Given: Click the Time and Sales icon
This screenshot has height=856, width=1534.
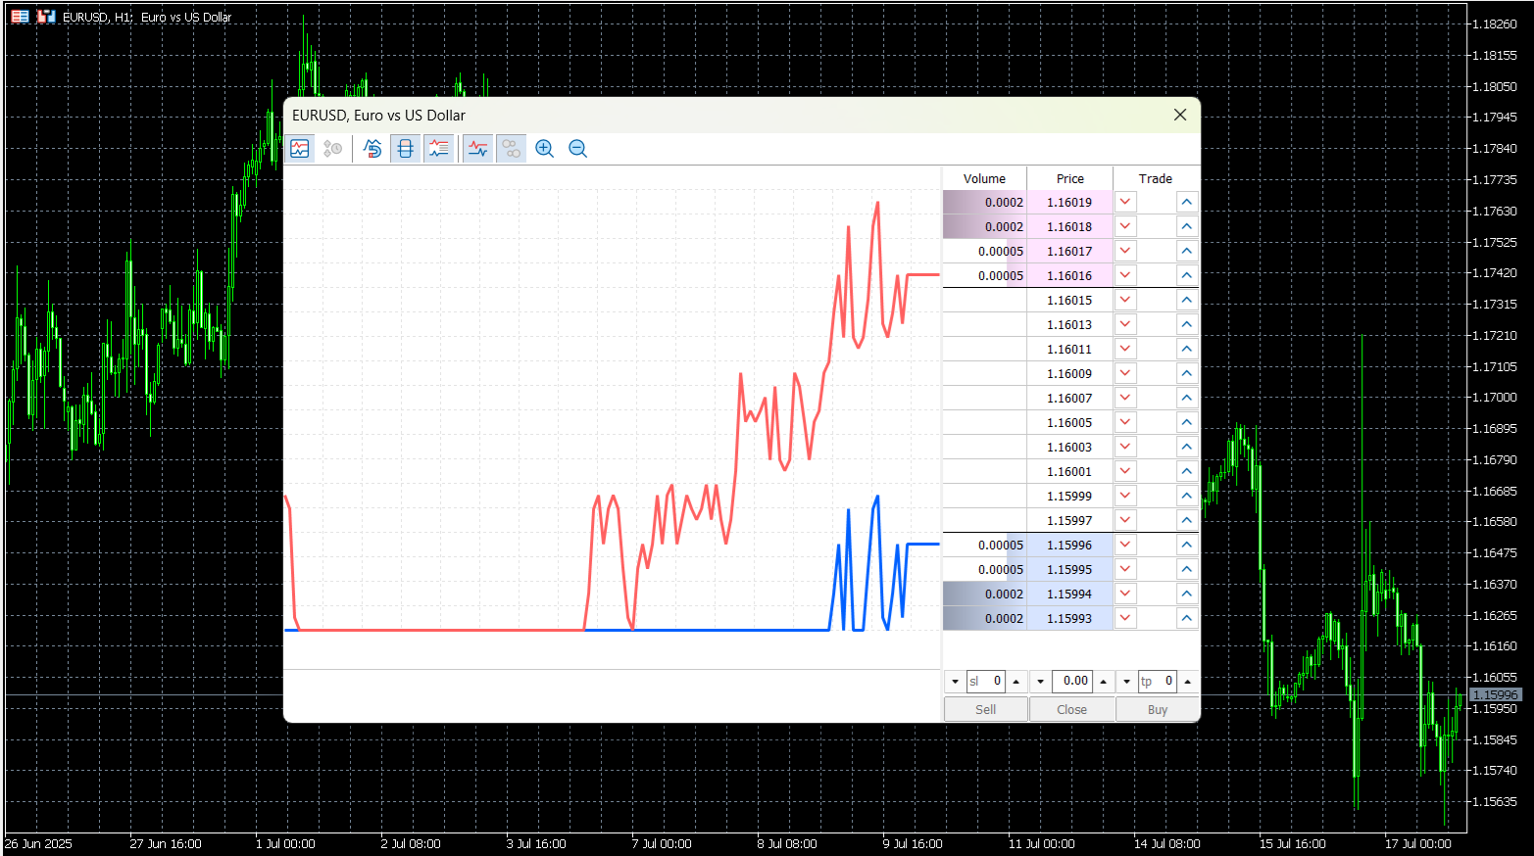Looking at the screenshot, I should tap(333, 149).
